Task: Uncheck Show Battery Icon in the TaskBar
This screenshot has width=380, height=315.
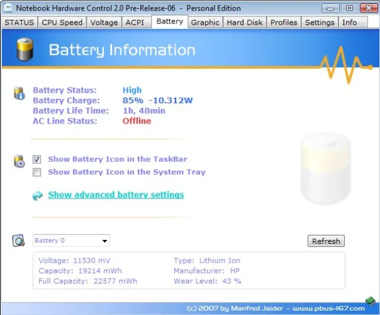Action: (x=36, y=159)
